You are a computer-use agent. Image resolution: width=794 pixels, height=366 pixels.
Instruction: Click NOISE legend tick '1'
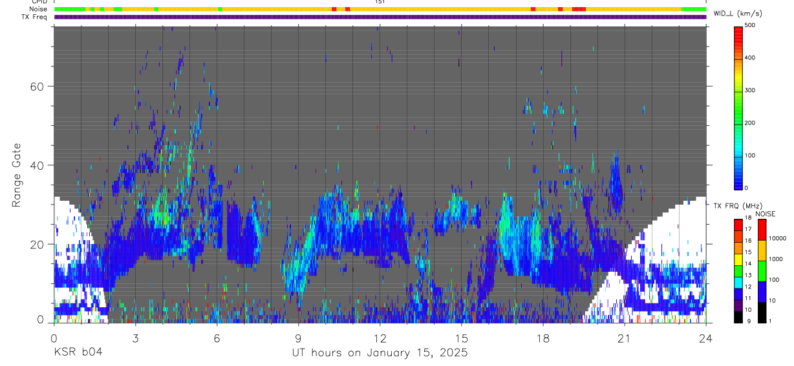(x=770, y=321)
